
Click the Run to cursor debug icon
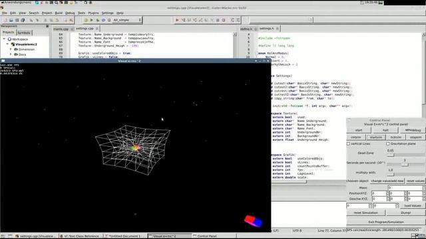[184, 20]
